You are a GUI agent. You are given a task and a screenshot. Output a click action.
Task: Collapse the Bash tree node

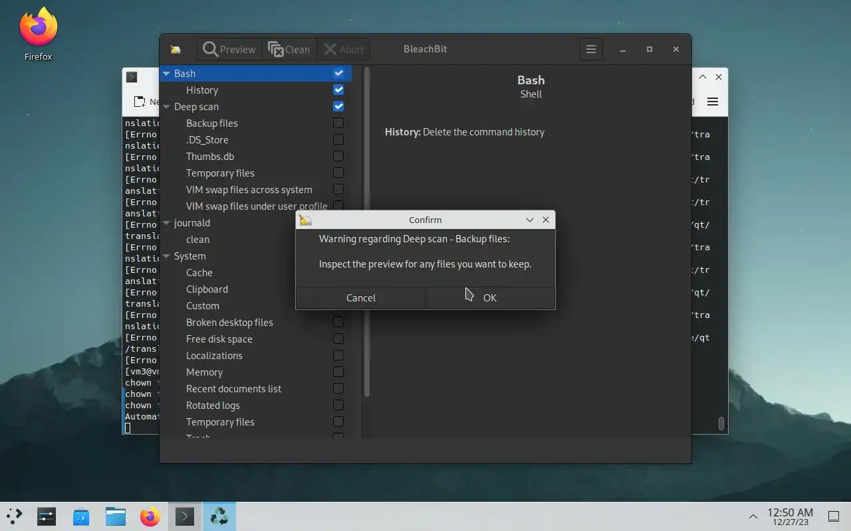pos(166,74)
